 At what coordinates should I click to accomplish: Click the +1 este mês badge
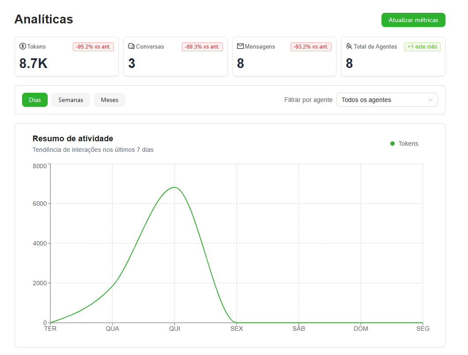422,47
